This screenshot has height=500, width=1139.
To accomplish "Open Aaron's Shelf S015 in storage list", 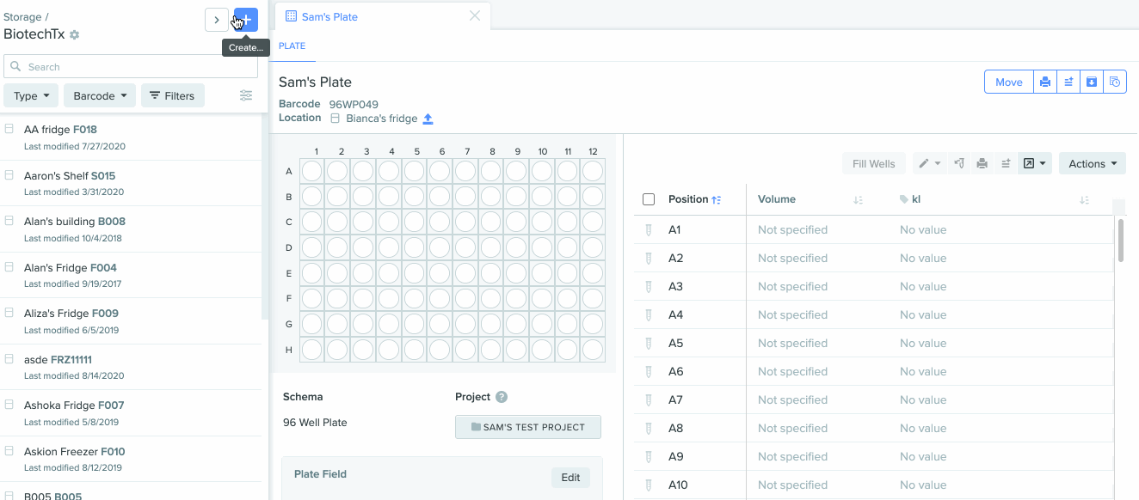I will [x=131, y=183].
